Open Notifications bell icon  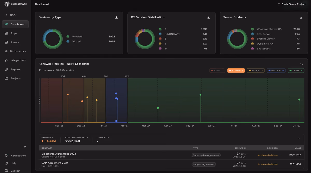click(6, 155)
